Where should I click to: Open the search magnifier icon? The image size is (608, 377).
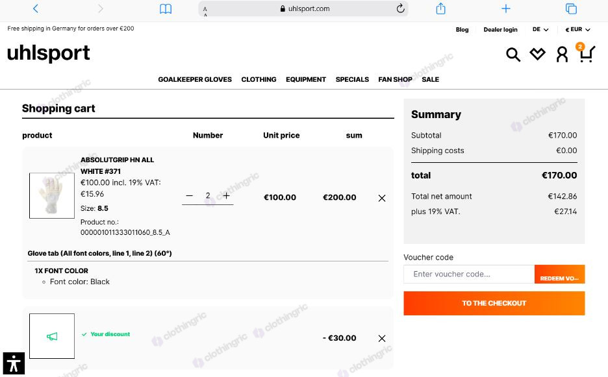(x=513, y=55)
